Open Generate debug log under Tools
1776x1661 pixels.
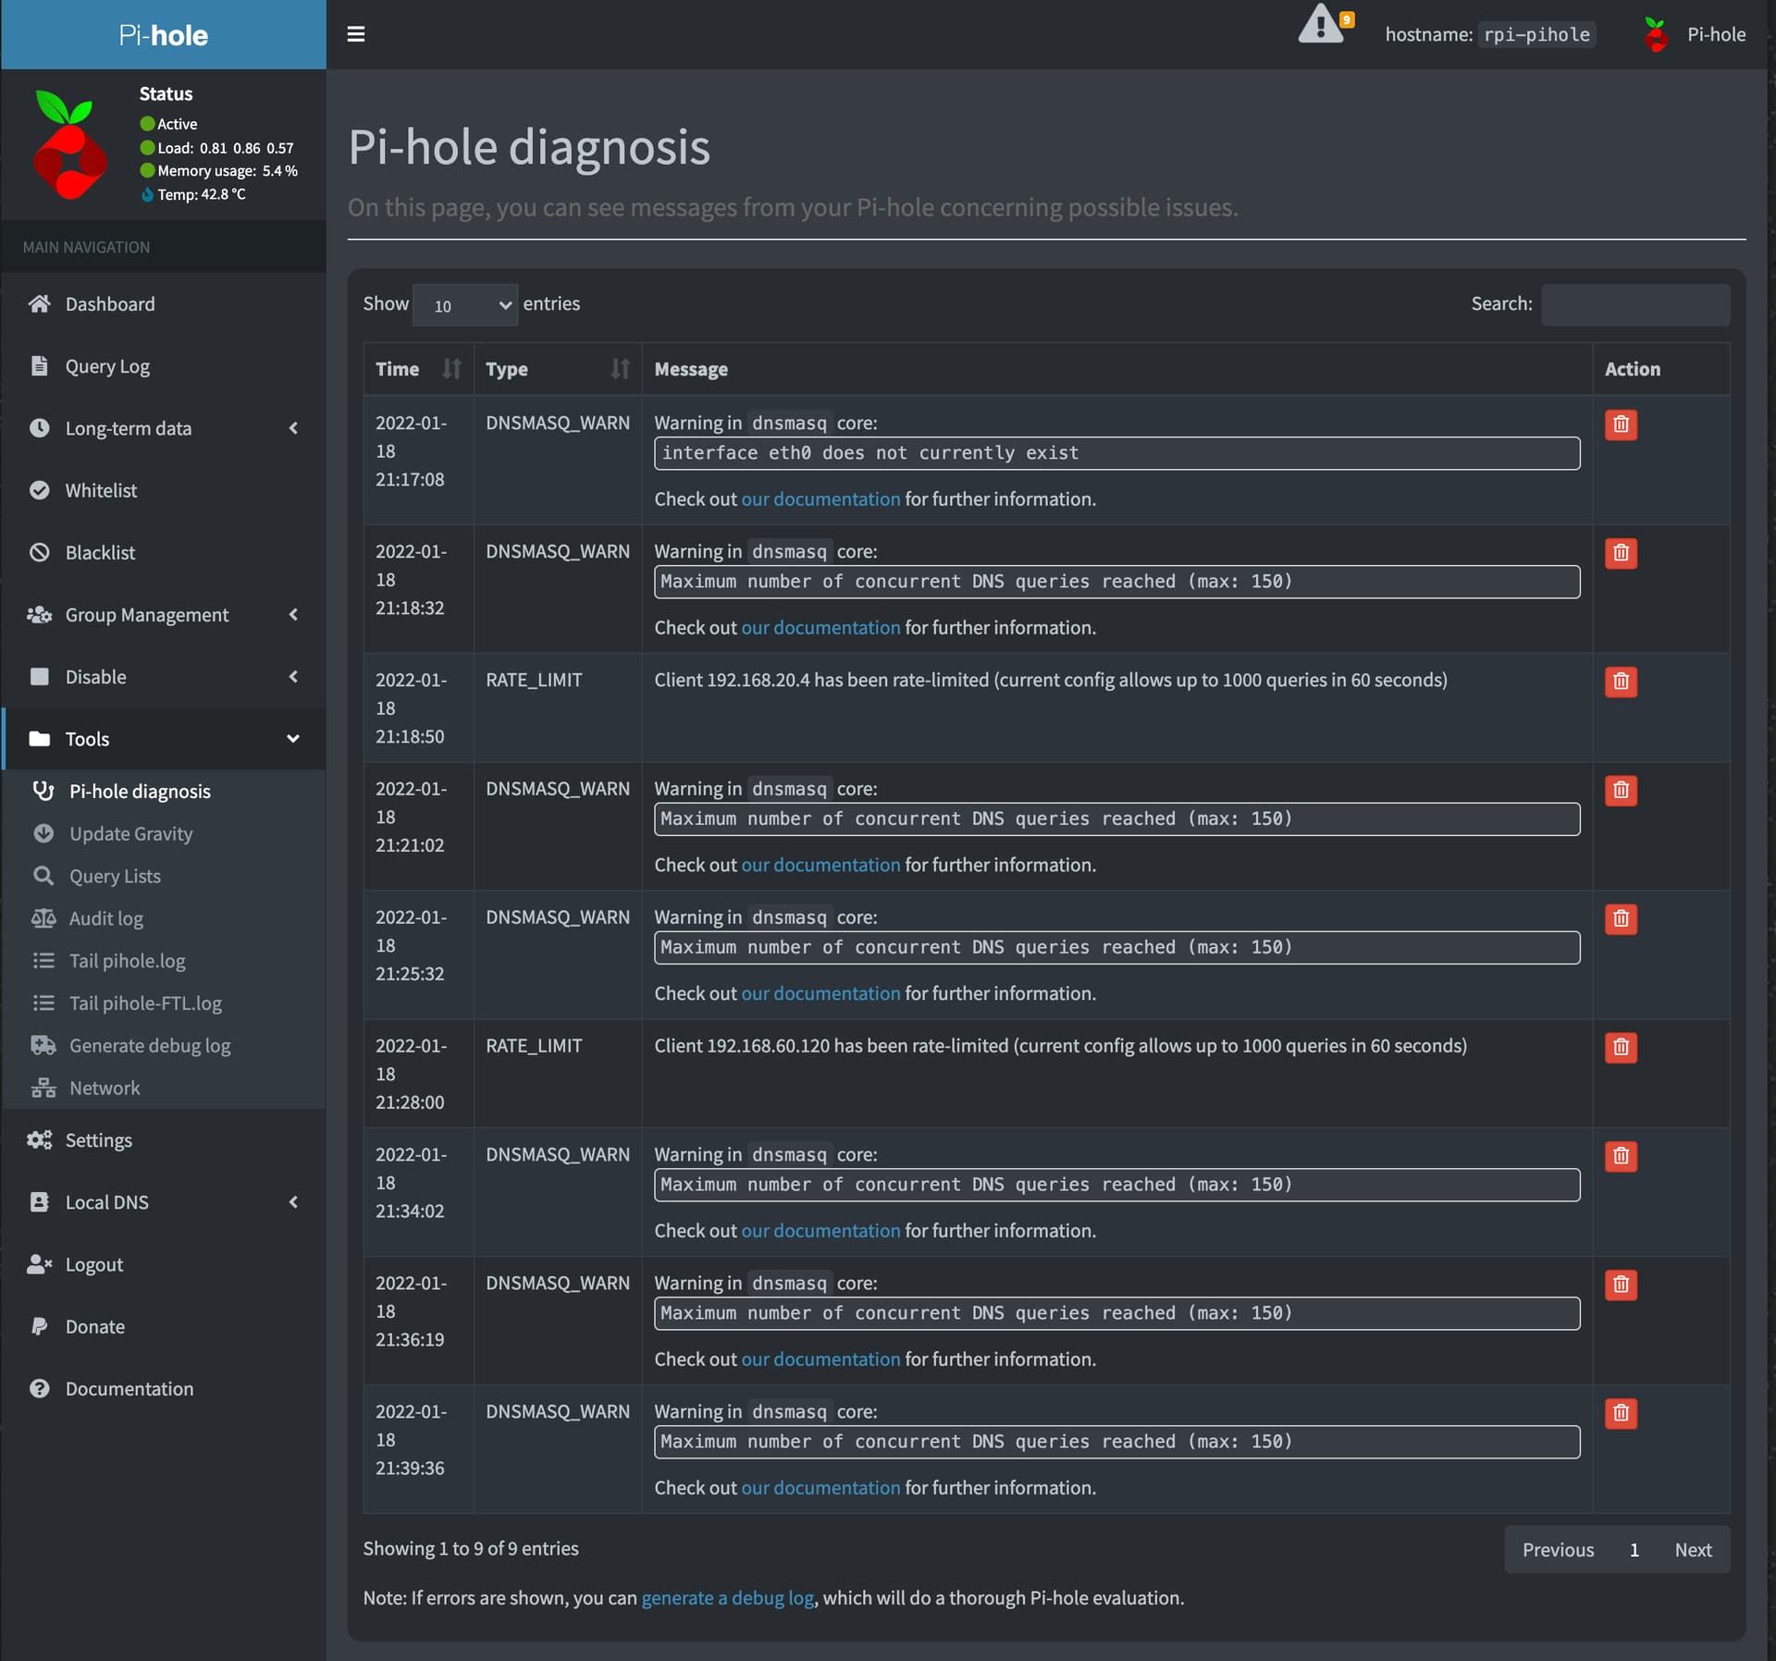pos(164,1045)
